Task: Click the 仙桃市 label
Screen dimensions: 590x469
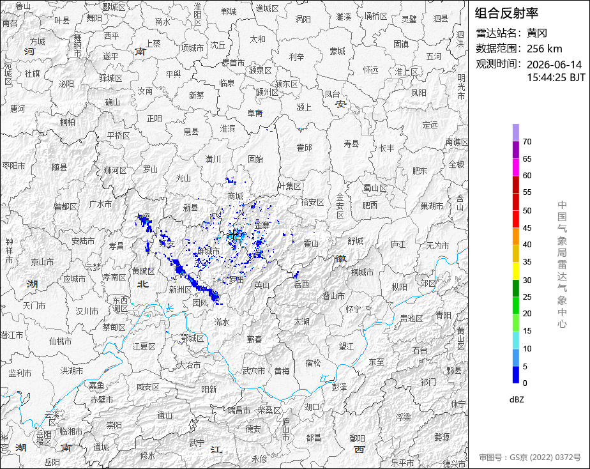Action: (x=60, y=341)
